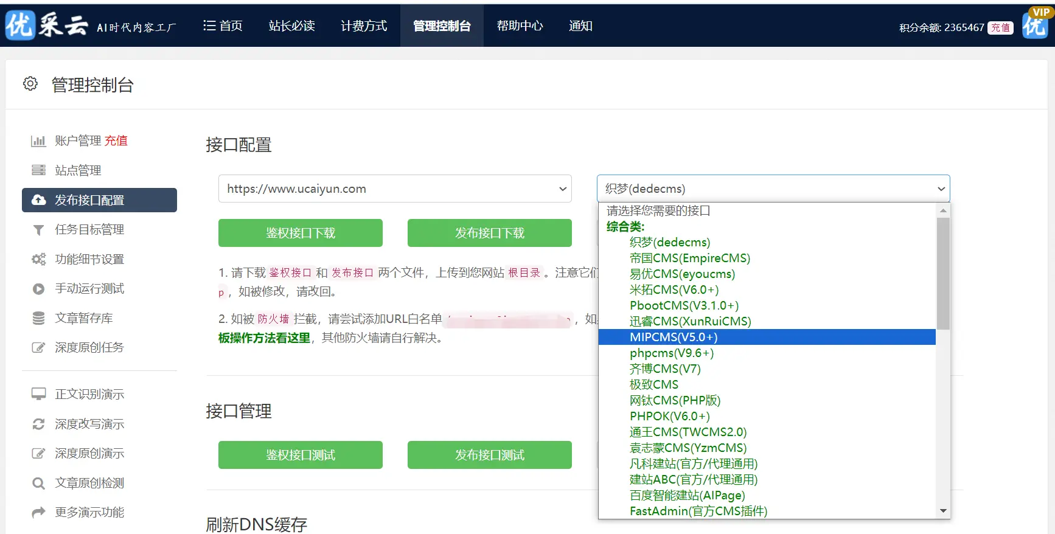Go to 站长必读 in top navigation
This screenshot has height=534, width=1055.
click(291, 26)
